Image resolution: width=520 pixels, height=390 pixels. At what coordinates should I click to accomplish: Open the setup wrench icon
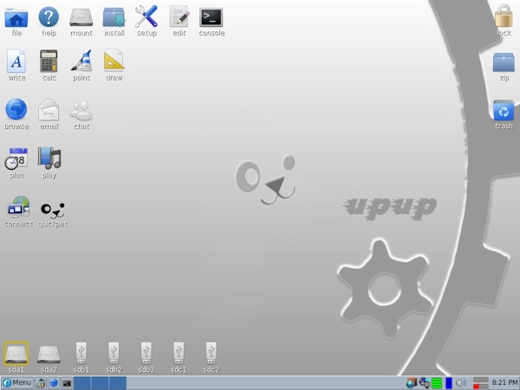pyautogui.click(x=146, y=16)
